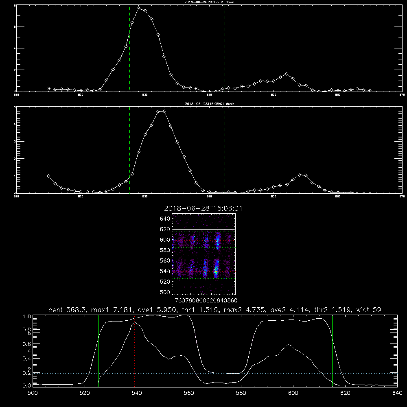Click the 'max1 7.181' value in the stats line
The width and height of the screenshot is (407, 407).
111,310
